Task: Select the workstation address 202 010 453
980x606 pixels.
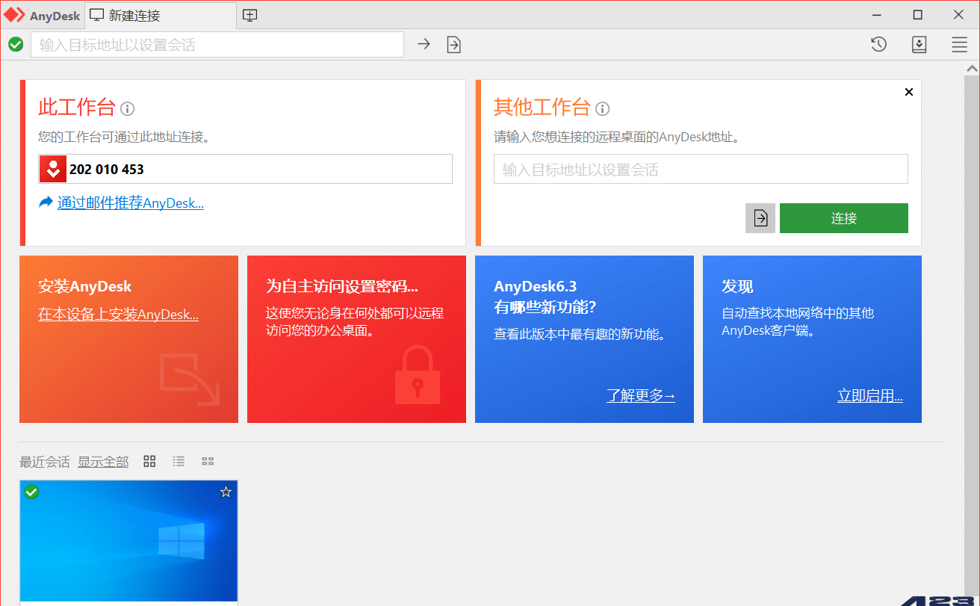Action: click(x=107, y=170)
